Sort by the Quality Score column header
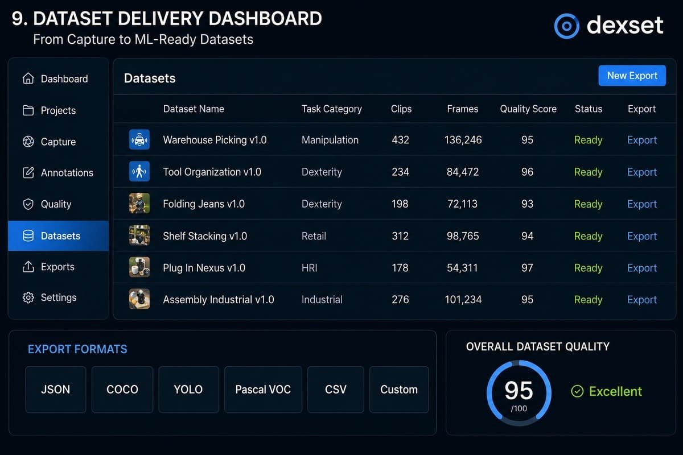The height and width of the screenshot is (455, 683). 528,109
